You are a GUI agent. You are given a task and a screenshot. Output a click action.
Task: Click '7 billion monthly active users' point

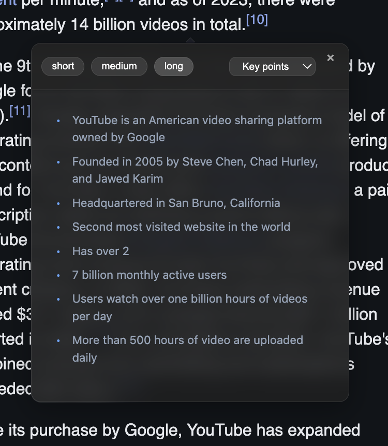coord(150,275)
